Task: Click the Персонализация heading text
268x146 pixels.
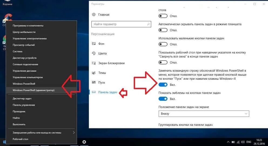Action: pyautogui.click(x=103, y=34)
